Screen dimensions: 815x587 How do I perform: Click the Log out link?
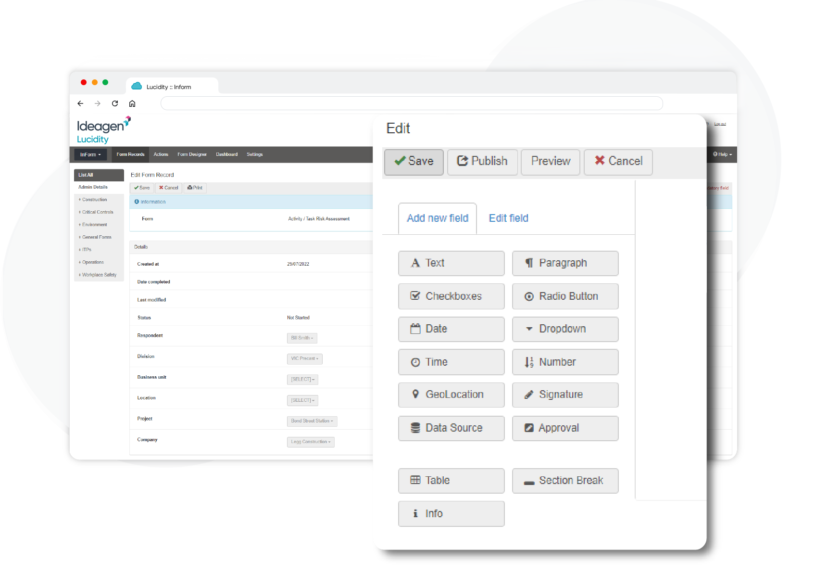point(720,123)
